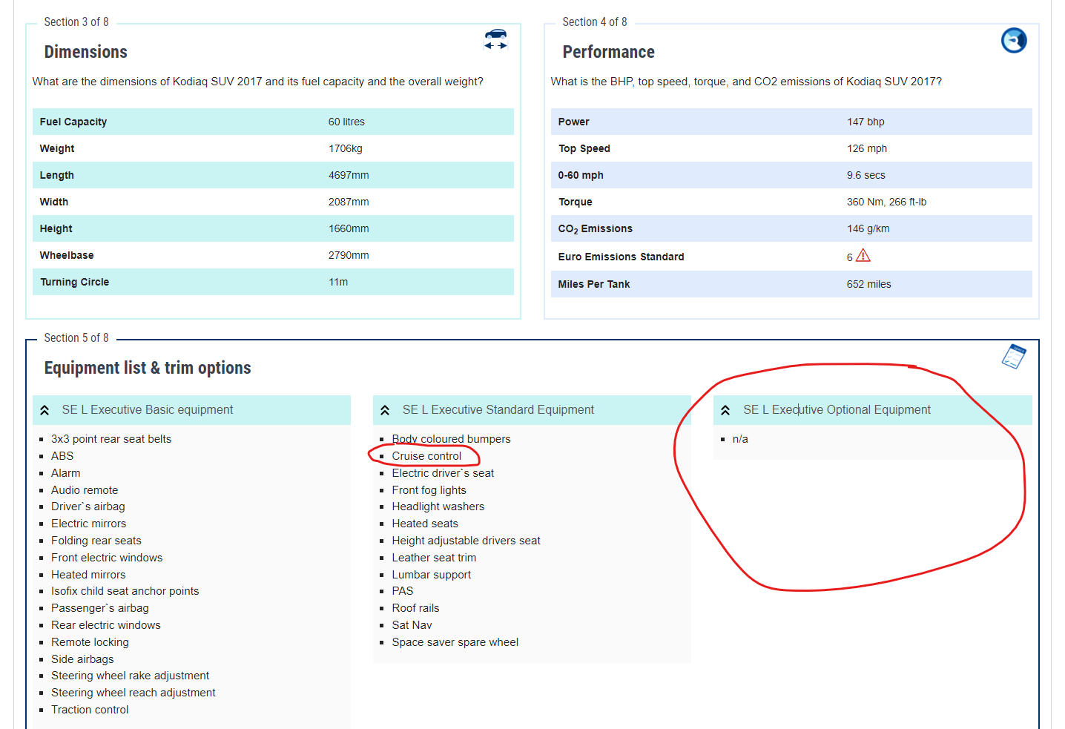The height and width of the screenshot is (729, 1065).
Task: Click the Performance speedometer icon
Action: [x=1013, y=40]
